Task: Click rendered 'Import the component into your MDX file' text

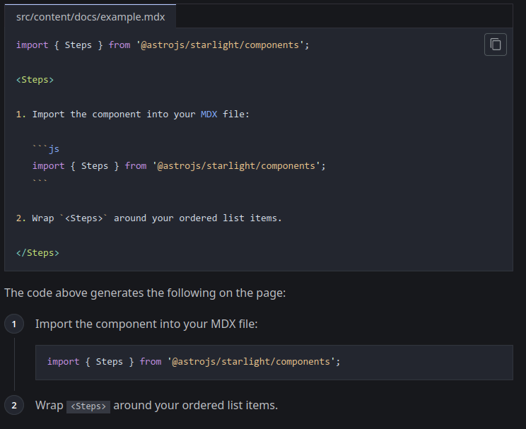Action: [x=146, y=324]
